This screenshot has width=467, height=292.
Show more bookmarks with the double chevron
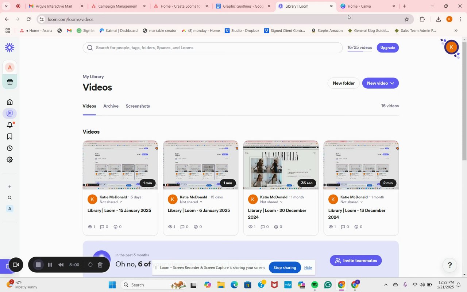456,31
